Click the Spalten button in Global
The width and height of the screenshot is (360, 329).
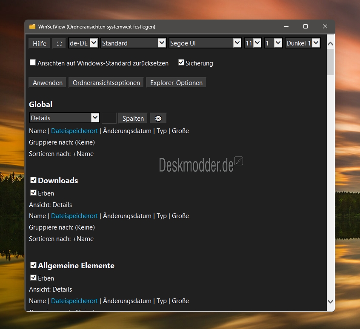(x=133, y=118)
